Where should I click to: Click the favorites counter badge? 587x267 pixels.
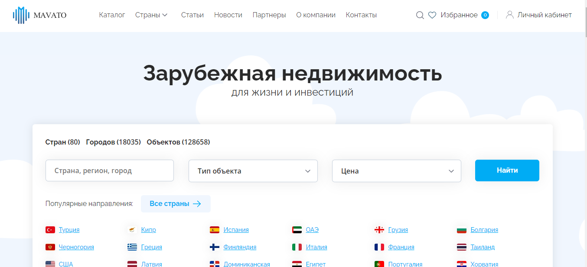485,15
